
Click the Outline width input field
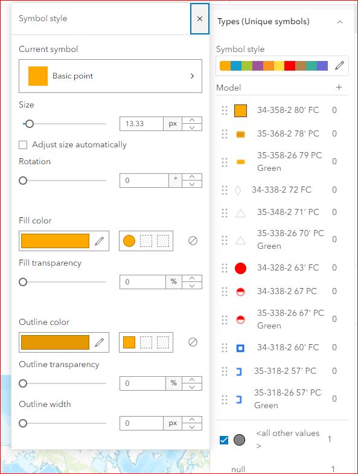(x=141, y=423)
